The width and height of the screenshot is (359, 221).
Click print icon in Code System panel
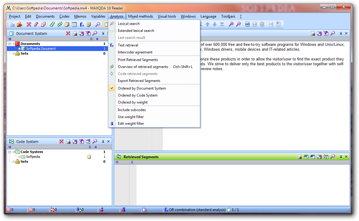click(68, 141)
